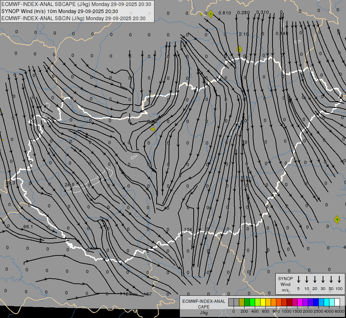Click the 5 m/s wind arrow in legend

[x=299, y=279]
